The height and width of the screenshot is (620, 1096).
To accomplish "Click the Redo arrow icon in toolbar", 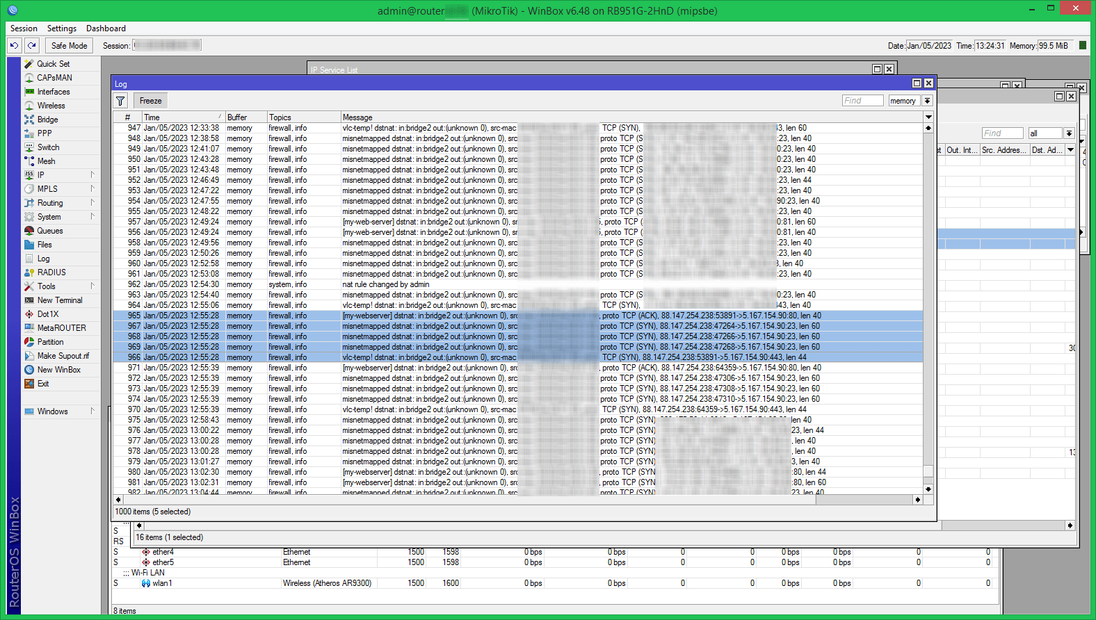I will click(x=32, y=45).
